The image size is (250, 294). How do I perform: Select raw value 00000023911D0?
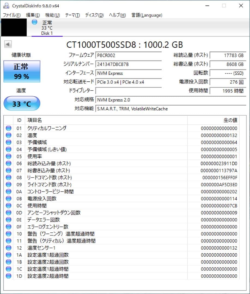219,164
